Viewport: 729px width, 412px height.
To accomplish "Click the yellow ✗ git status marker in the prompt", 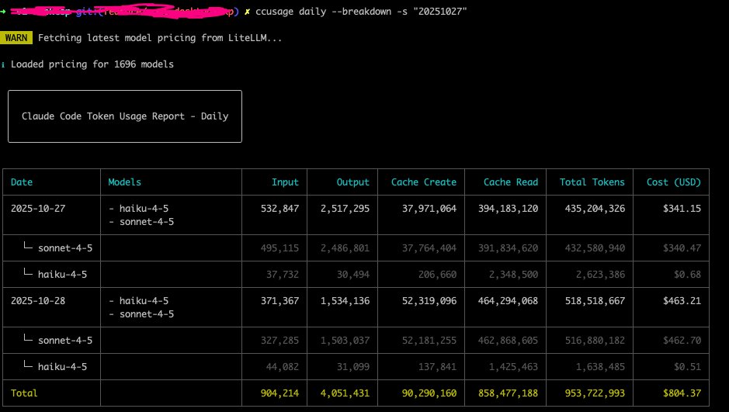I will [247, 12].
